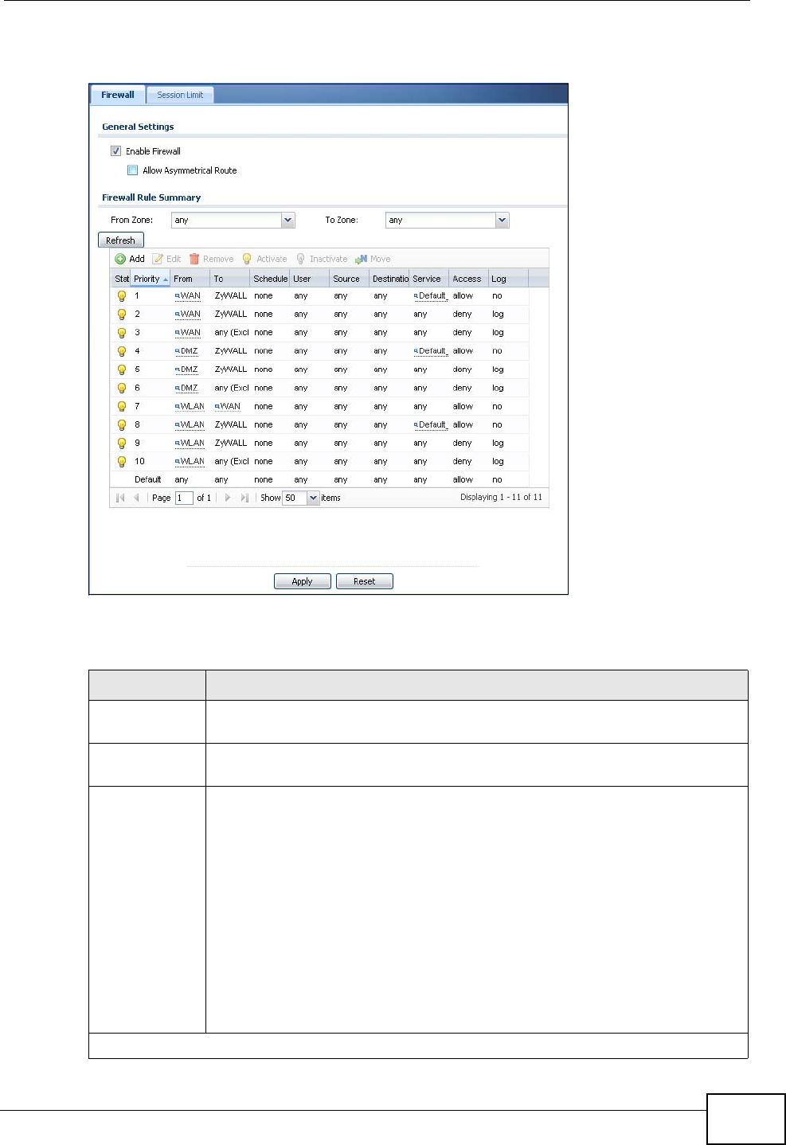Open WLAN zone link in rule 10
The image size is (786, 1145).
(x=190, y=461)
